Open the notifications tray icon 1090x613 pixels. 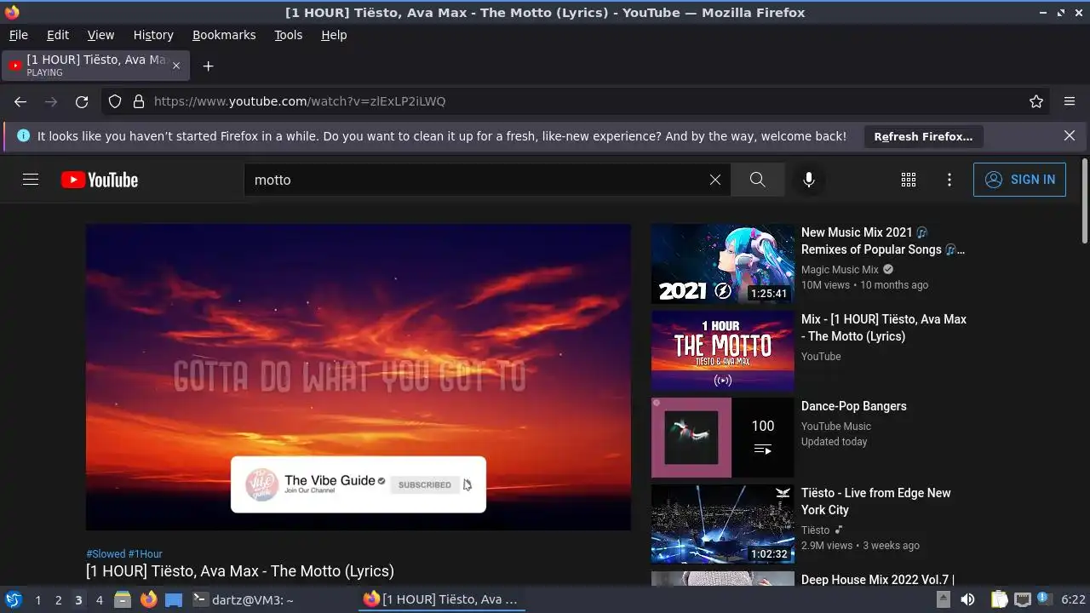pos(1044,599)
